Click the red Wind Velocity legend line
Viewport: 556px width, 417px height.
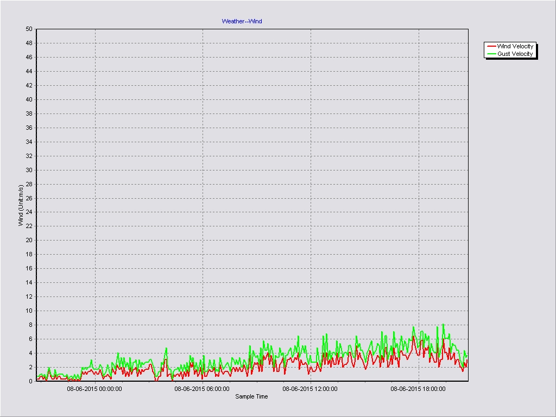click(491, 46)
